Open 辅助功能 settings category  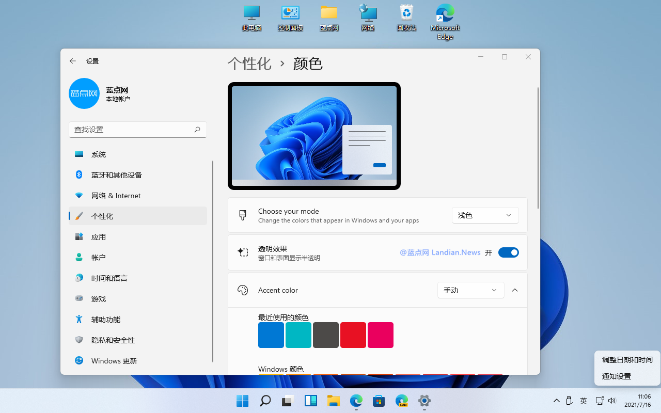tap(138, 320)
